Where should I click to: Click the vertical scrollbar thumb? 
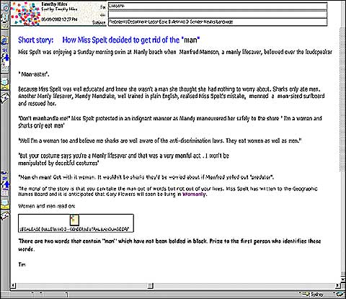343,99
